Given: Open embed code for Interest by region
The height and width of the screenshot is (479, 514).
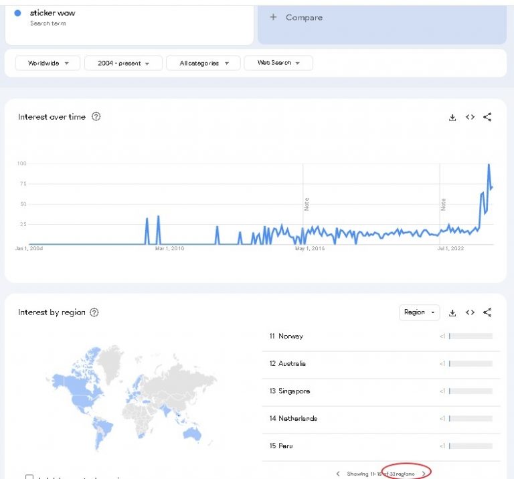Looking at the screenshot, I should pyautogui.click(x=470, y=312).
